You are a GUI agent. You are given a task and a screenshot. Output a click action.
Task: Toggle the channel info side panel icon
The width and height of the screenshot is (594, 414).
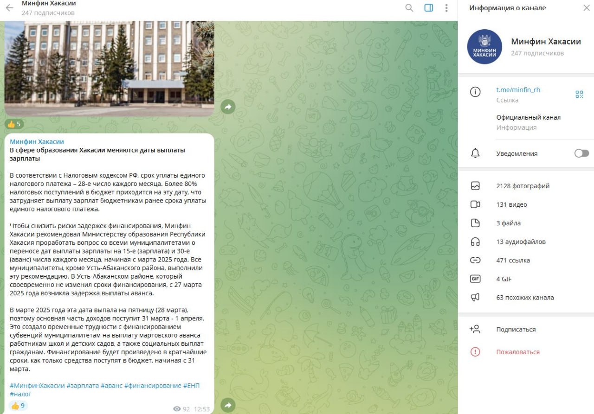[x=429, y=8]
